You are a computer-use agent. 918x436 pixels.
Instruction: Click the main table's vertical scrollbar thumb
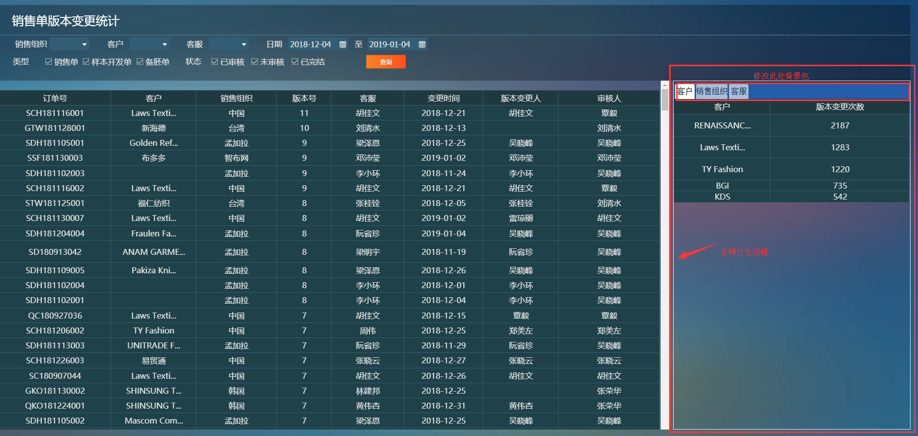click(x=665, y=100)
